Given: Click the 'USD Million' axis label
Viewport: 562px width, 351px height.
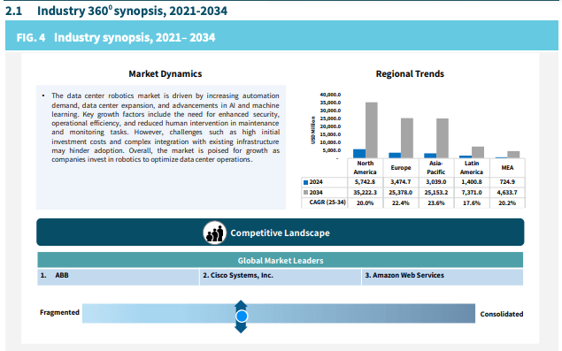Looking at the screenshot, I should tap(313, 130).
